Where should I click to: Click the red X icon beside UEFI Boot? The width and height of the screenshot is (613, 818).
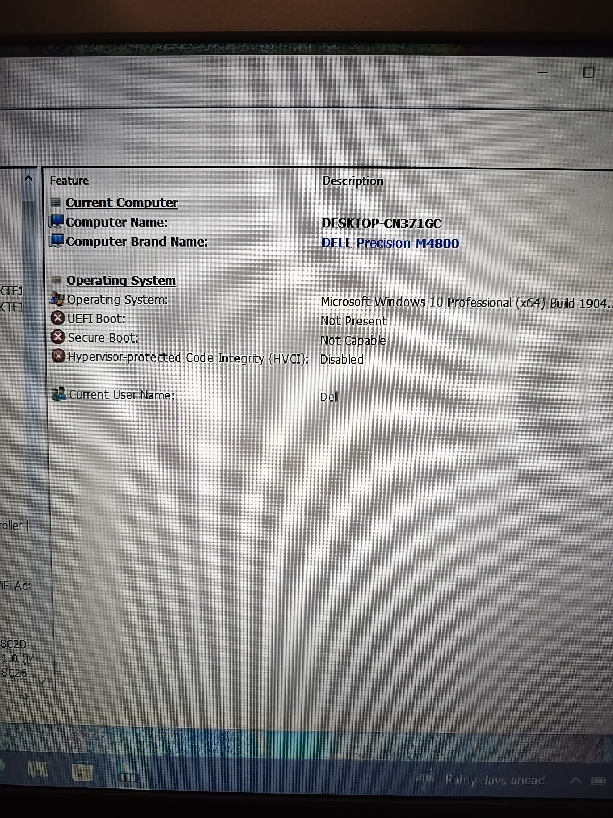57,318
